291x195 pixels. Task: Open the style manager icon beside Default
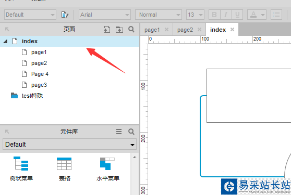pos(65,15)
